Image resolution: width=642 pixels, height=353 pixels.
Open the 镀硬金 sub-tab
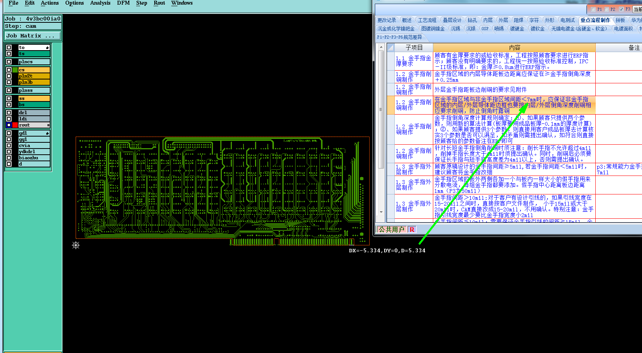coord(517,29)
